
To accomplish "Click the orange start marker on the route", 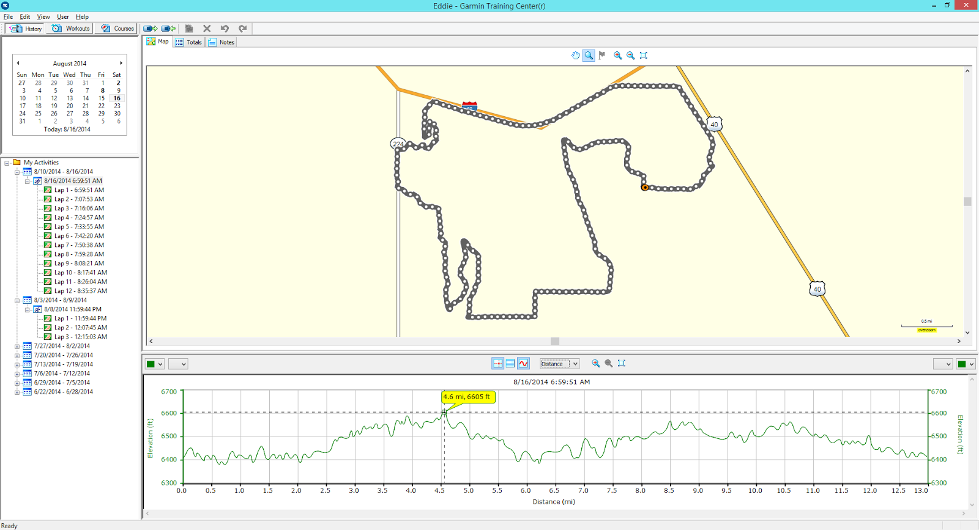I will point(645,188).
